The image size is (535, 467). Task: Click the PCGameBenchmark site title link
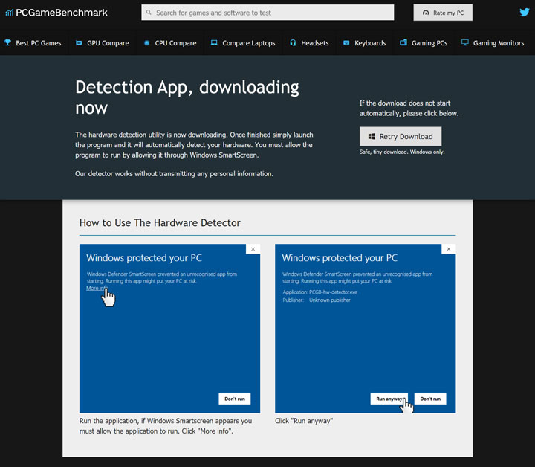63,13
